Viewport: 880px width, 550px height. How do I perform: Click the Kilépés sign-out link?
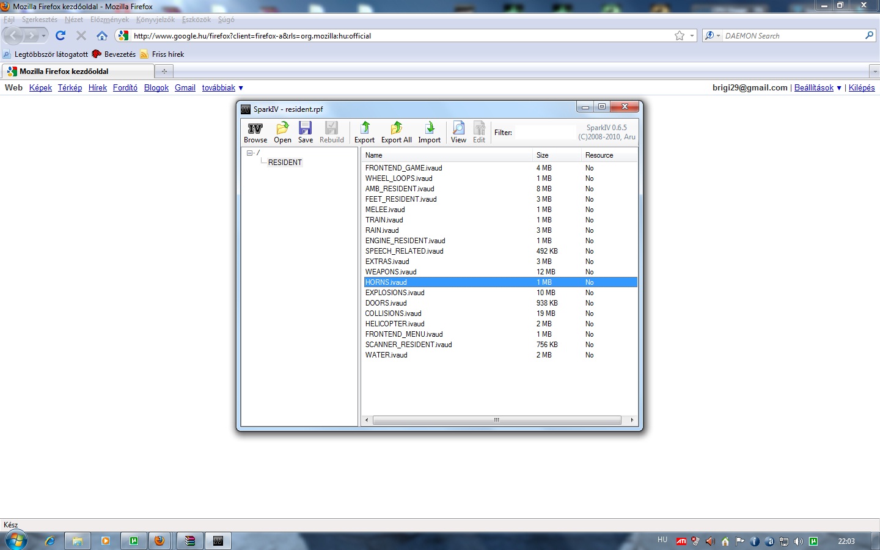(x=862, y=88)
